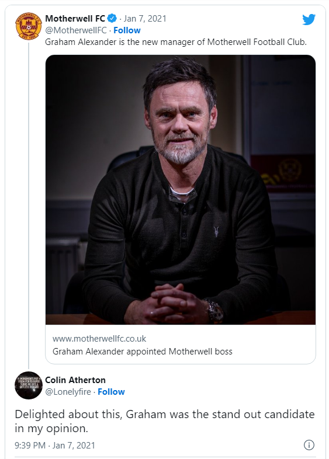Open the Motherwell FC display name
This screenshot has height=459, width=329.
(75, 19)
